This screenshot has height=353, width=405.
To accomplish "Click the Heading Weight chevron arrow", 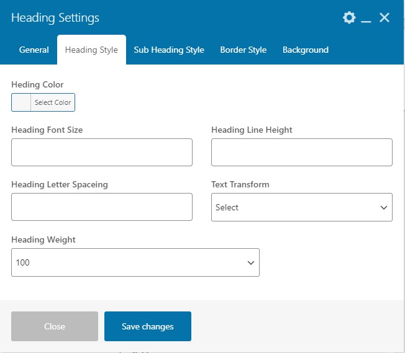I will (x=251, y=263).
